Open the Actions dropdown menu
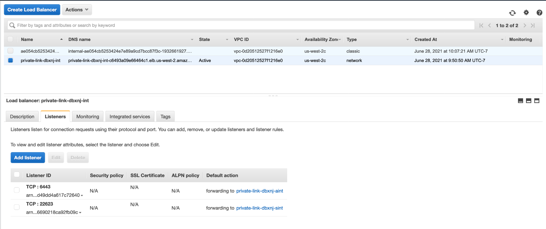The image size is (546, 229). [x=77, y=10]
